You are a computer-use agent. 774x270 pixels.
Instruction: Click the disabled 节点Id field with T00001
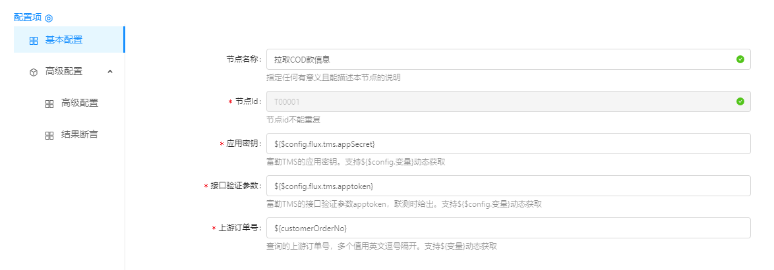pyautogui.click(x=501, y=101)
